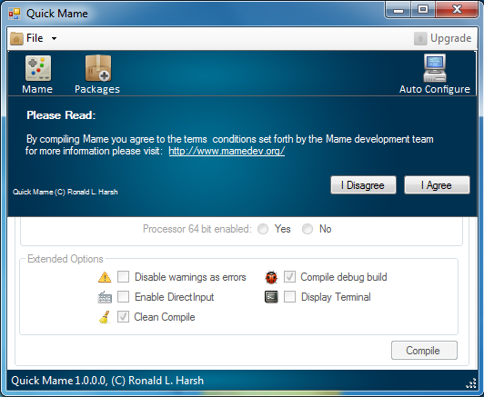Check the Display Terminal checkbox
The image size is (484, 397).
pos(289,297)
